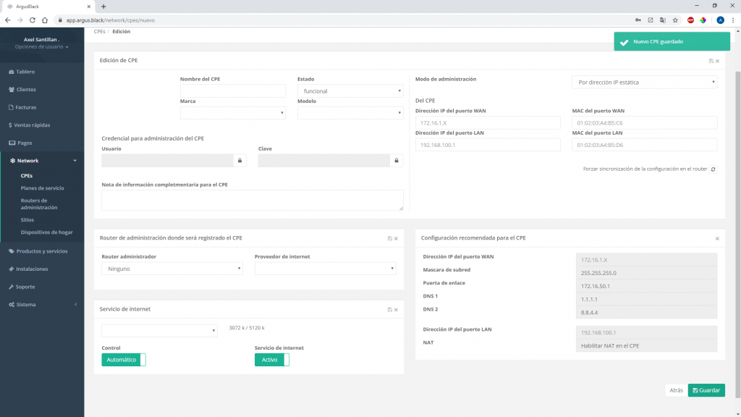Open Opciones de usuario dropdown

[x=41, y=47]
